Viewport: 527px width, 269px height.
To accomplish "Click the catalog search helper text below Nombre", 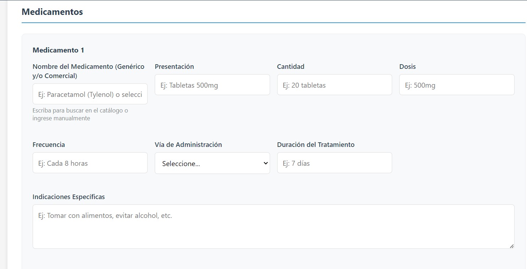I will click(x=80, y=114).
